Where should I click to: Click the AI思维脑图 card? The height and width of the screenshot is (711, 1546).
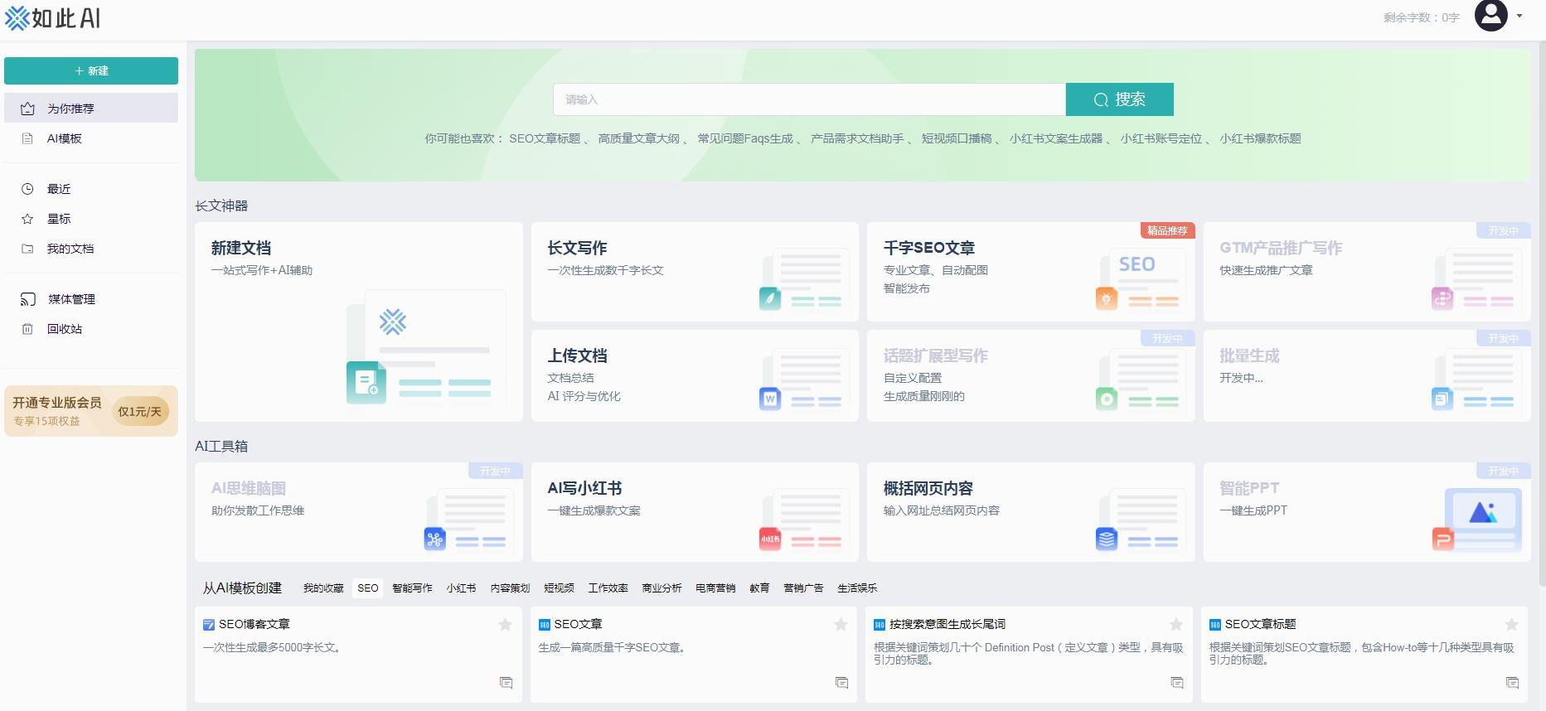point(359,512)
